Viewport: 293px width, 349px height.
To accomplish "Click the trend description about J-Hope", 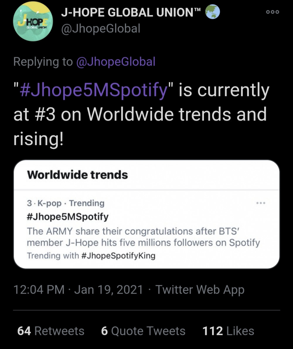I will coord(143,237).
